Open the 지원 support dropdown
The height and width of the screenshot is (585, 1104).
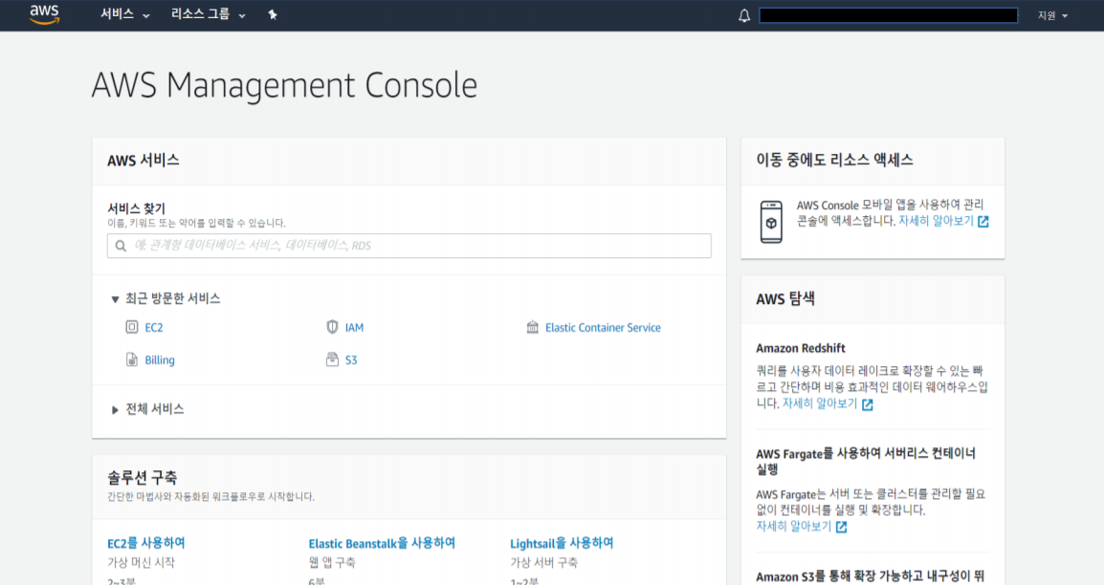coord(1052,15)
